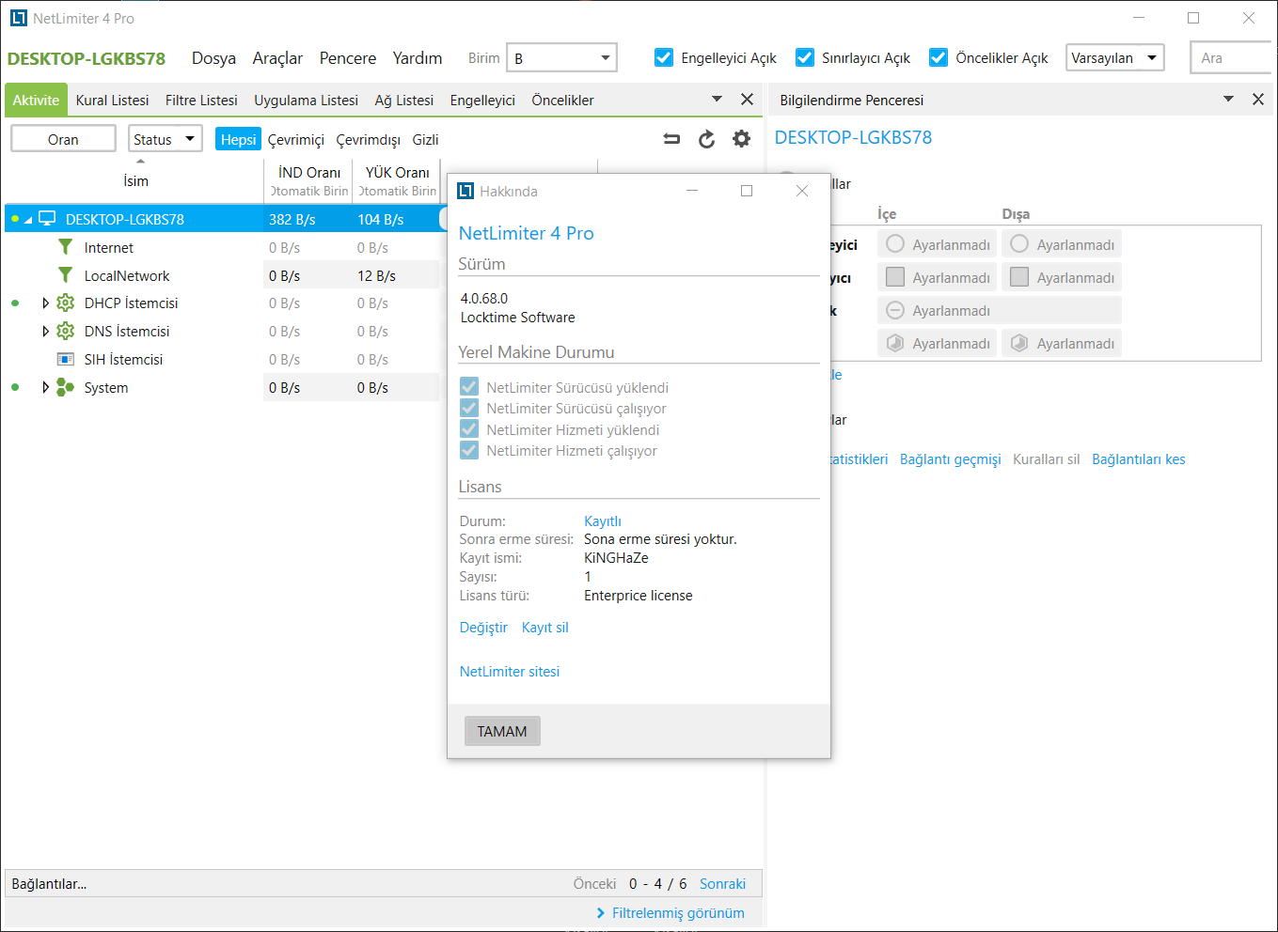This screenshot has width=1278, height=932.
Task: Click the Bağlantı geçmişi link
Action: (x=950, y=459)
